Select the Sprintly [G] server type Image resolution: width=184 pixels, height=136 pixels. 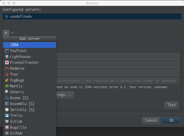pos(29,110)
